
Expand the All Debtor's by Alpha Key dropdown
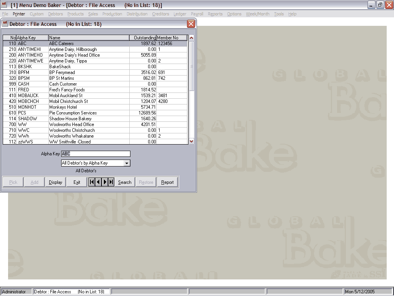127,163
